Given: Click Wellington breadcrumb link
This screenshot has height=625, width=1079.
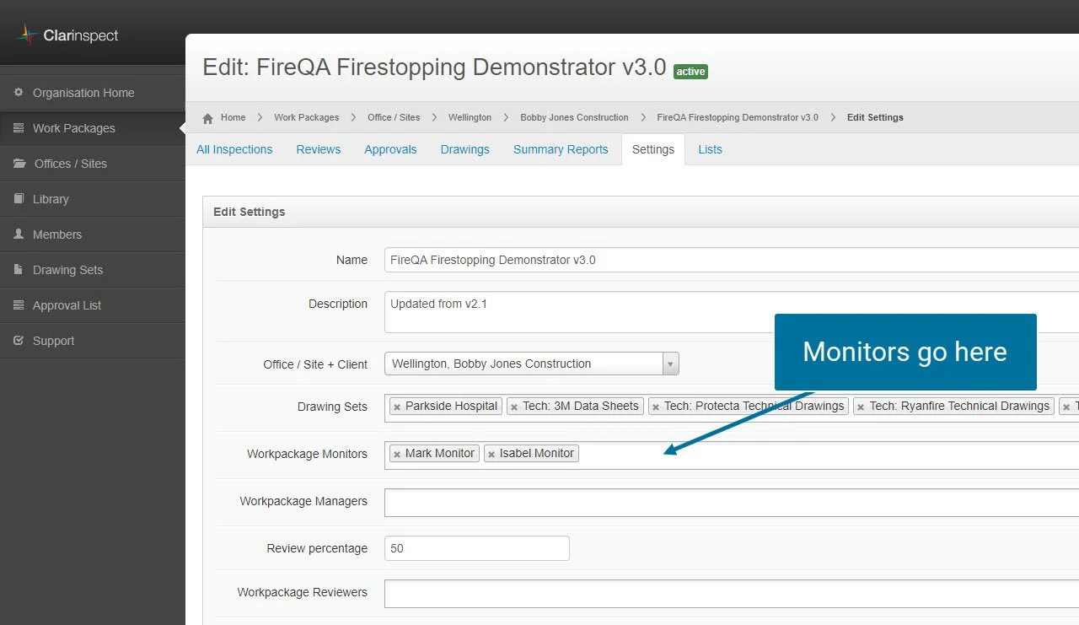Looking at the screenshot, I should click(x=470, y=117).
